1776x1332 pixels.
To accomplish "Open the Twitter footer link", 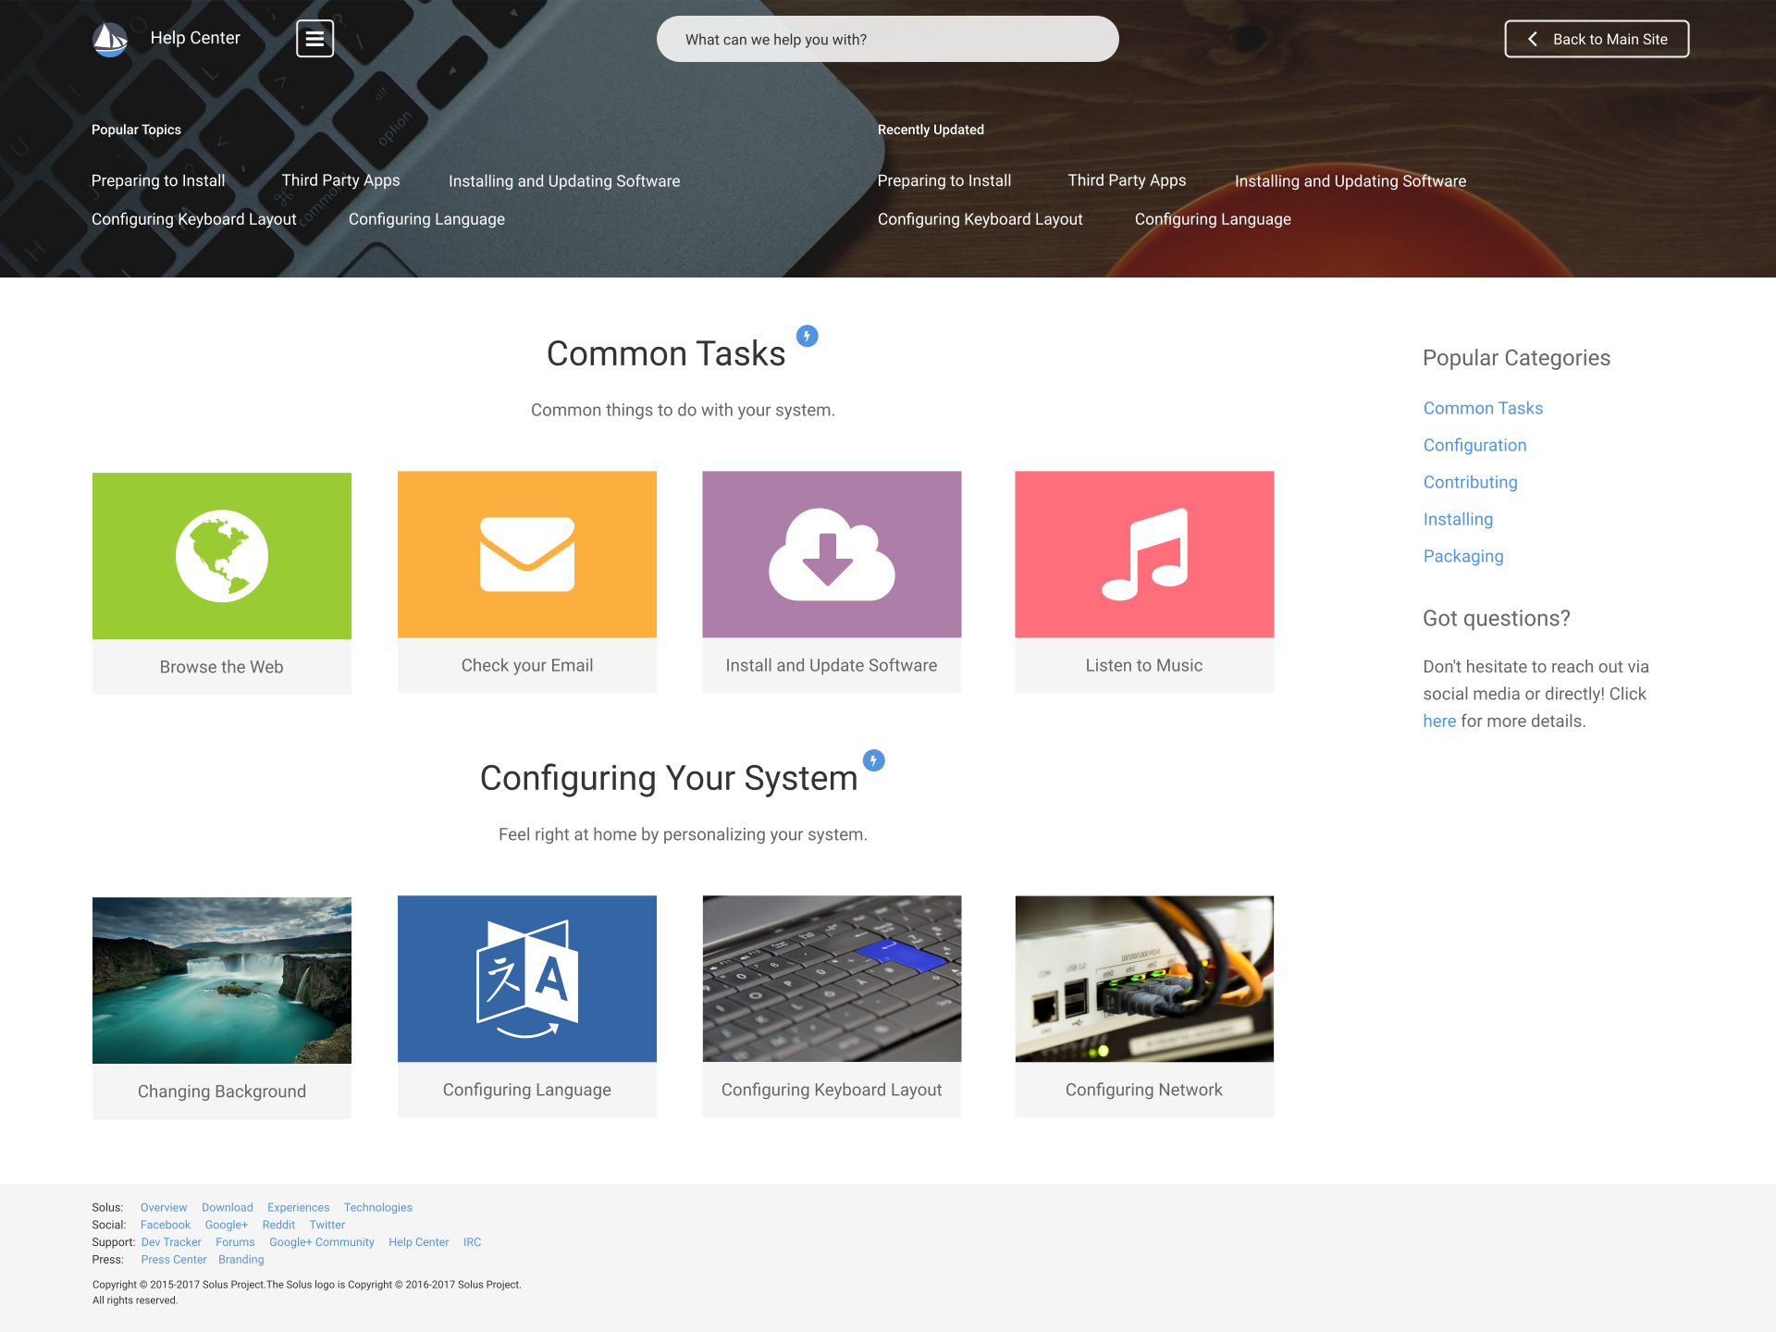I will pos(327,1225).
